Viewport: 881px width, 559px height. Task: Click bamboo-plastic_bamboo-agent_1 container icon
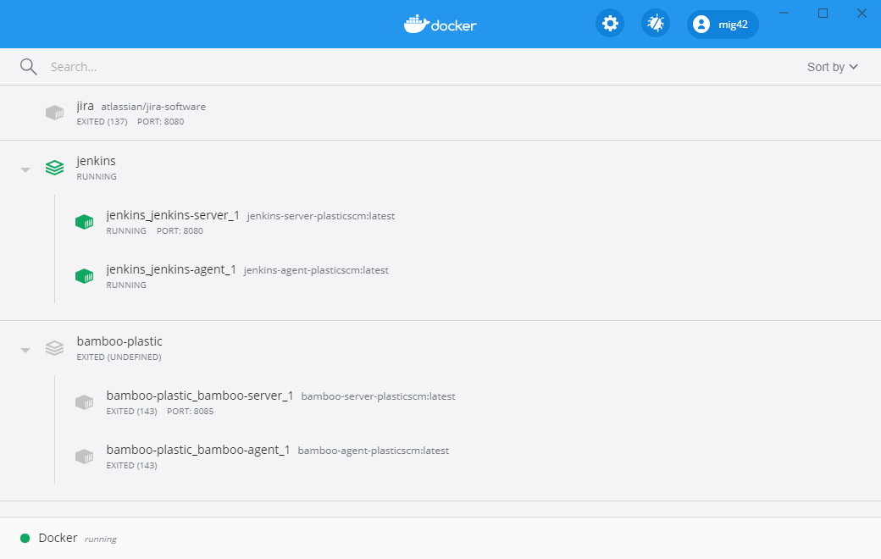tap(84, 457)
